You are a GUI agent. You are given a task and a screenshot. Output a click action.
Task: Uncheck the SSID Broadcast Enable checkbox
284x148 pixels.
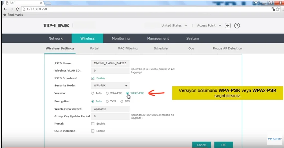click(x=93, y=78)
